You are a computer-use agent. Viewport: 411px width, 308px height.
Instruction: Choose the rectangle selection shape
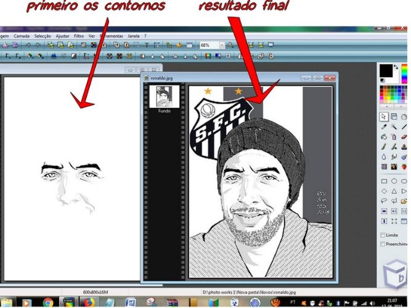pos(384,181)
